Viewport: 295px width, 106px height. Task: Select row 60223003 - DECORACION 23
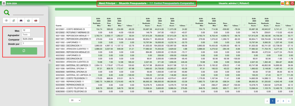[x=174, y=59]
